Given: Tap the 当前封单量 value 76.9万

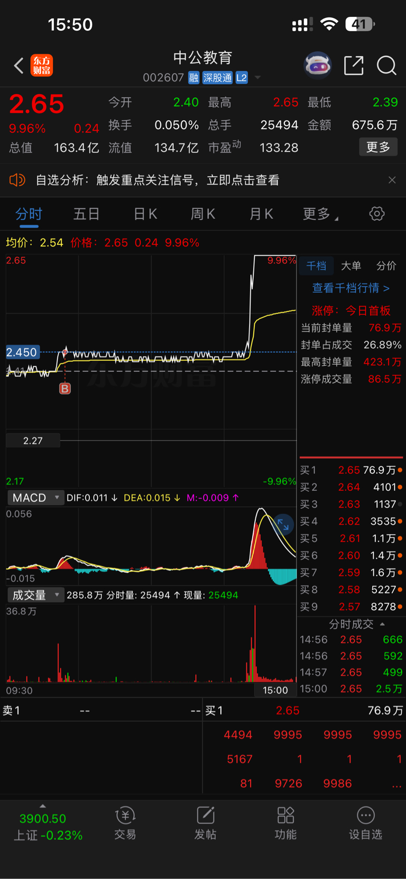Looking at the screenshot, I should 385,328.
